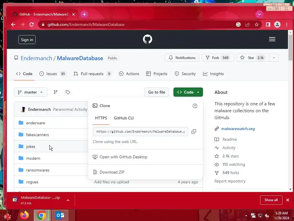Open Outlook from the taskbar
Image resolution: width=294 pixels, height=221 pixels.
click(60, 215)
